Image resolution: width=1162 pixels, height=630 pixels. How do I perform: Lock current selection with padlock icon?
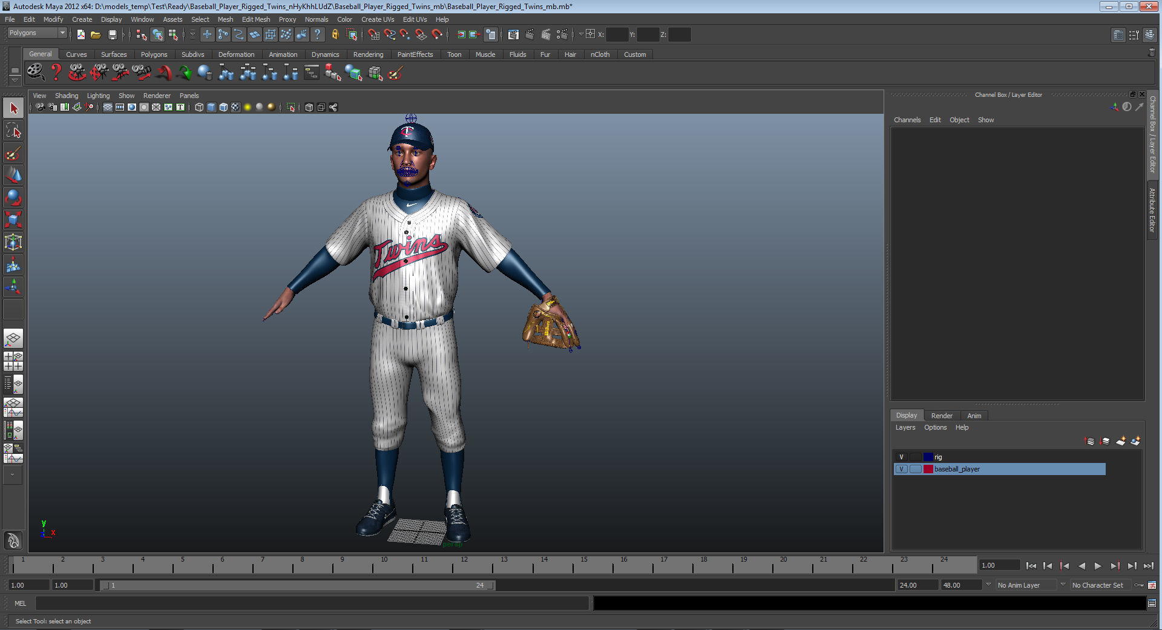(x=335, y=34)
